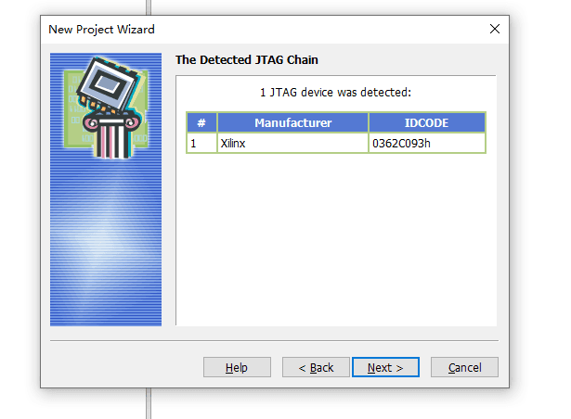This screenshot has height=419, width=571.
Task: Cancel the New Project Wizard
Action: tap(464, 367)
